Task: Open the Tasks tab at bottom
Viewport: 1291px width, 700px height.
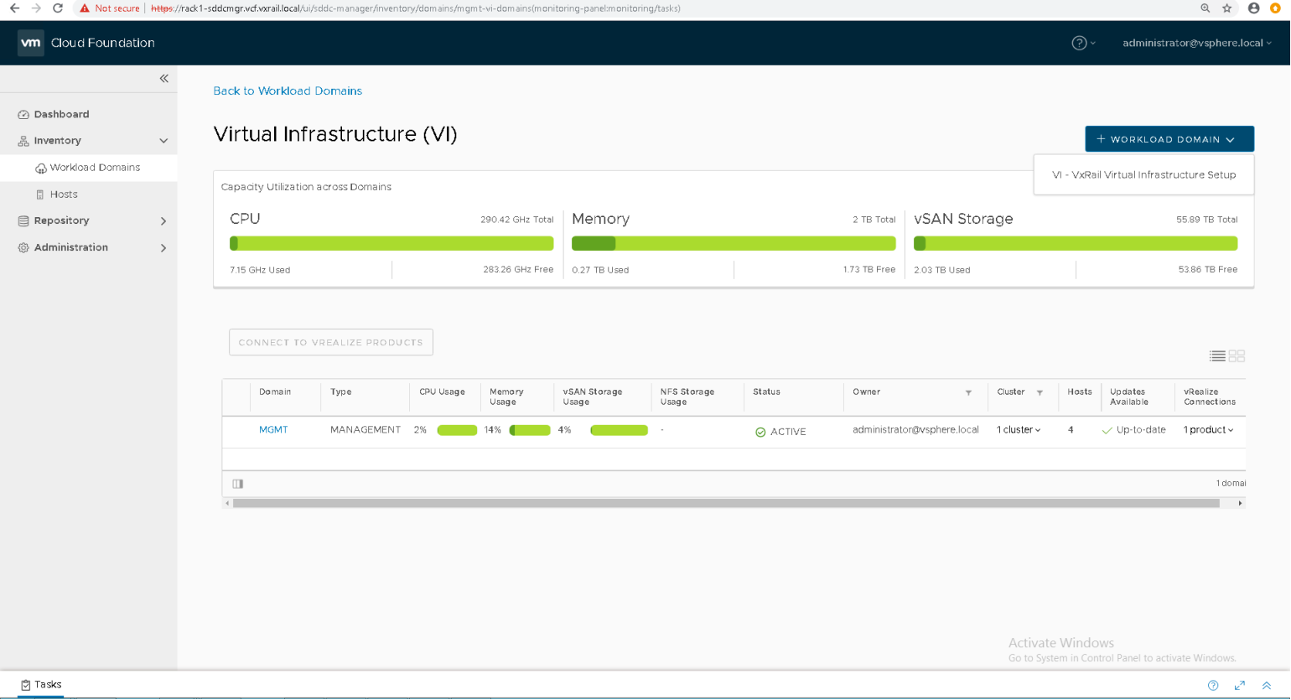Action: tap(41, 685)
